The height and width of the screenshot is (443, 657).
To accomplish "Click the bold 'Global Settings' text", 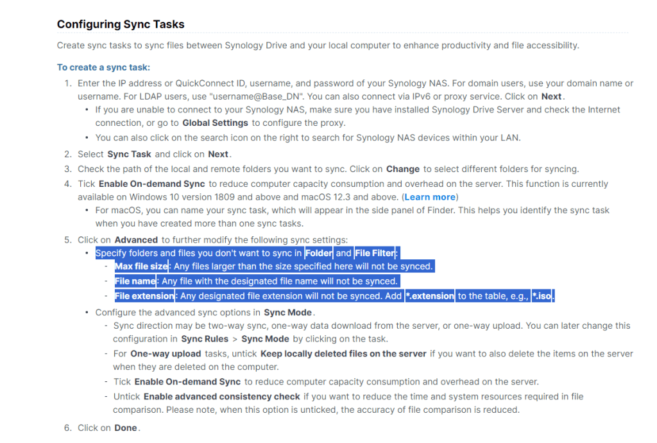I will (216, 123).
